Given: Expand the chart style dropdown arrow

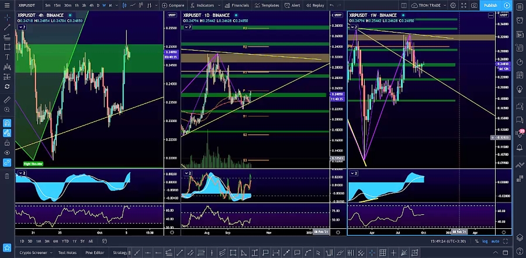Looking at the screenshot, I should pos(156,5).
